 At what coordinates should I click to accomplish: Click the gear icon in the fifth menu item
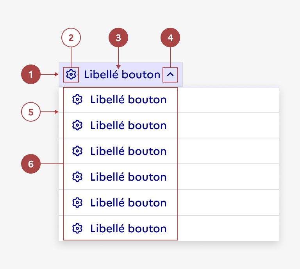click(x=77, y=203)
